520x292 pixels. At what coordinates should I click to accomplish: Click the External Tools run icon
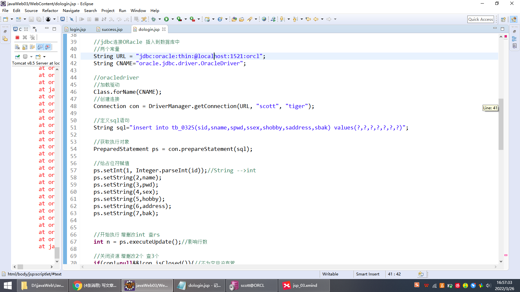coord(192,19)
